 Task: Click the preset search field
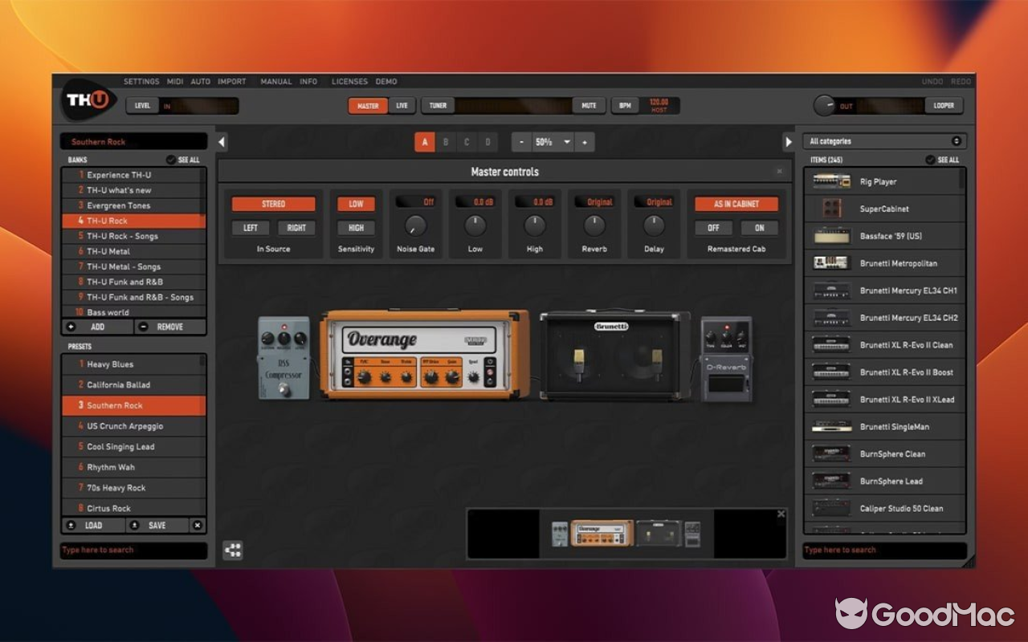tap(133, 550)
